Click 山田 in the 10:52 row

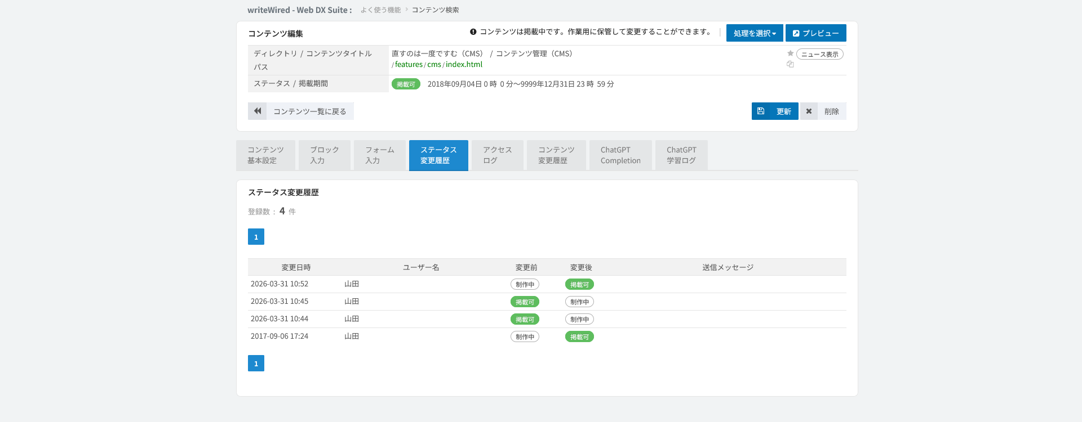tap(352, 284)
